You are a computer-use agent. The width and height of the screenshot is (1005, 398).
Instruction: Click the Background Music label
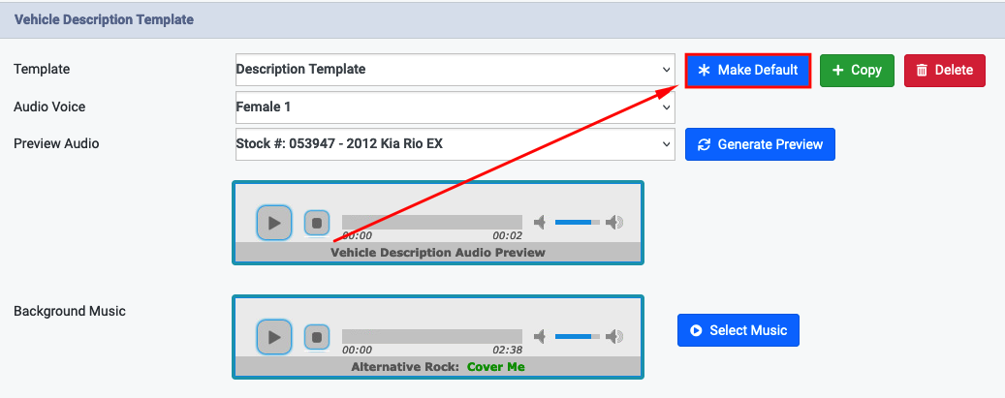[70, 312]
